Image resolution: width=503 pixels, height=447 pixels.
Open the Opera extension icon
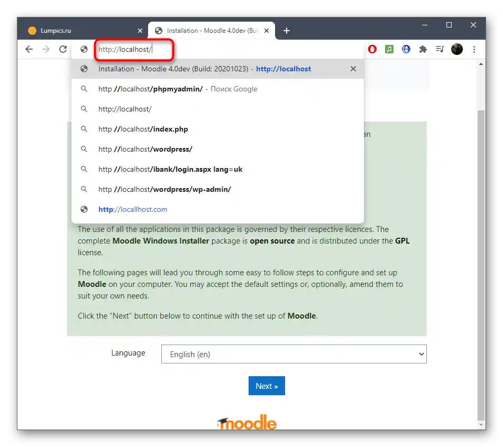(x=372, y=49)
